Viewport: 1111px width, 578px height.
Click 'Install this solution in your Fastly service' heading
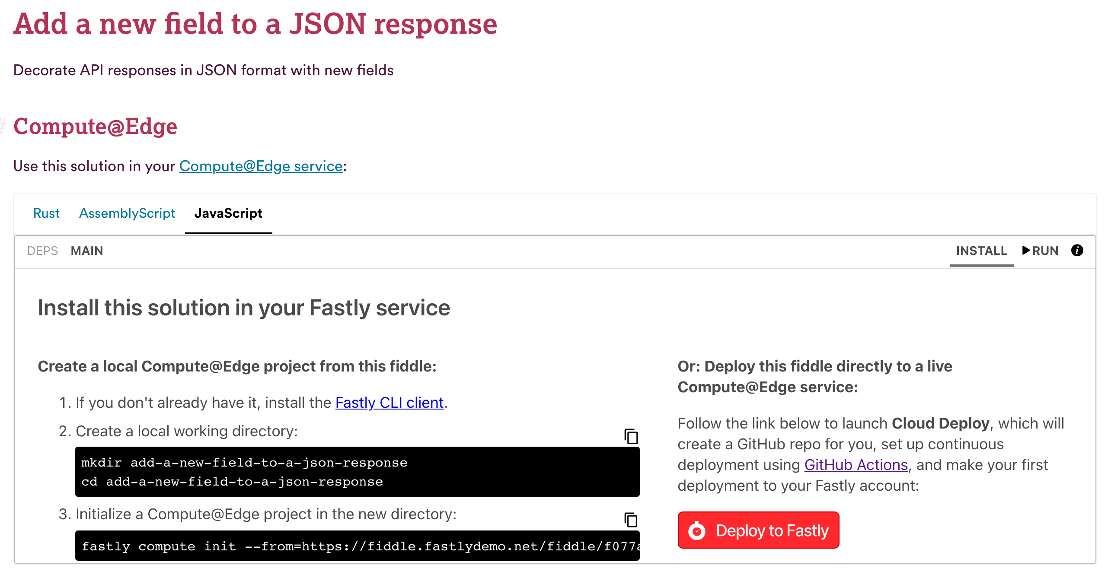(x=244, y=308)
